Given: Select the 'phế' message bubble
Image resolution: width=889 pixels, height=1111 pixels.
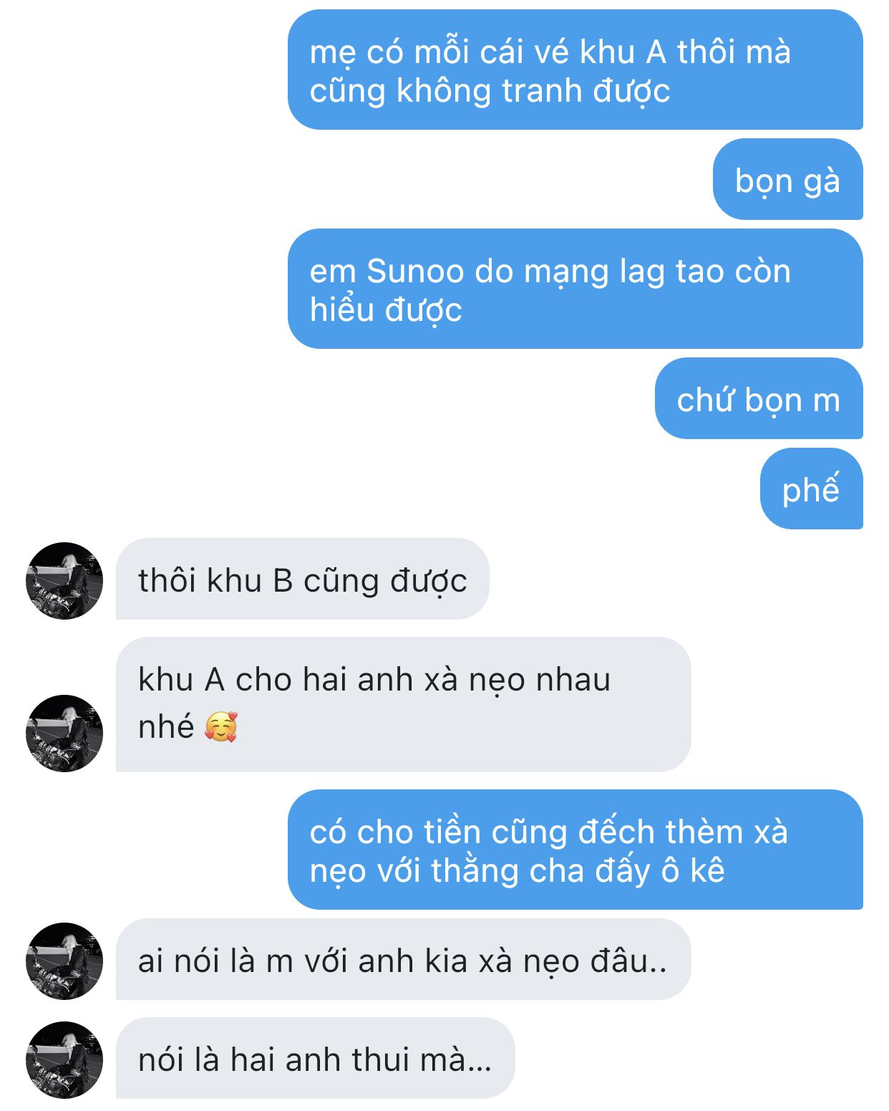Looking at the screenshot, I should (x=812, y=489).
